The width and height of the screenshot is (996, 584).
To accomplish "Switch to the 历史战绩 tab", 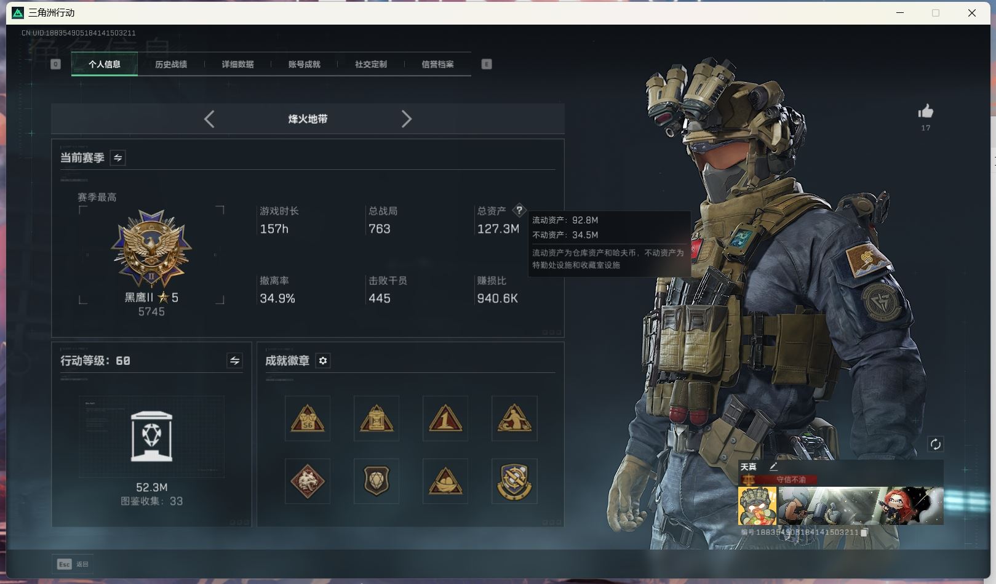I will (x=171, y=64).
